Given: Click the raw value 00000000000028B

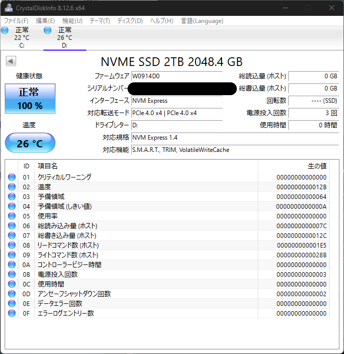Looking at the screenshot, I should [302, 255].
